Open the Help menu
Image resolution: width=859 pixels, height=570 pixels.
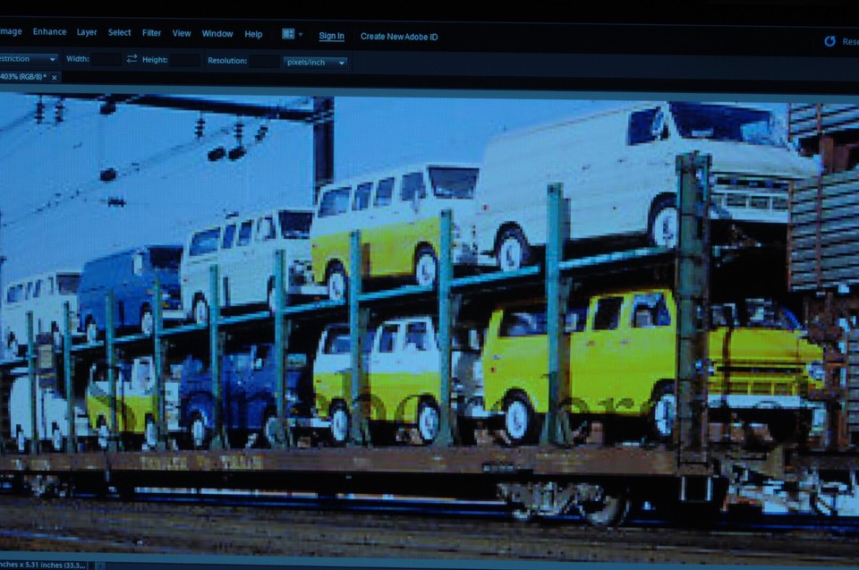click(x=253, y=34)
